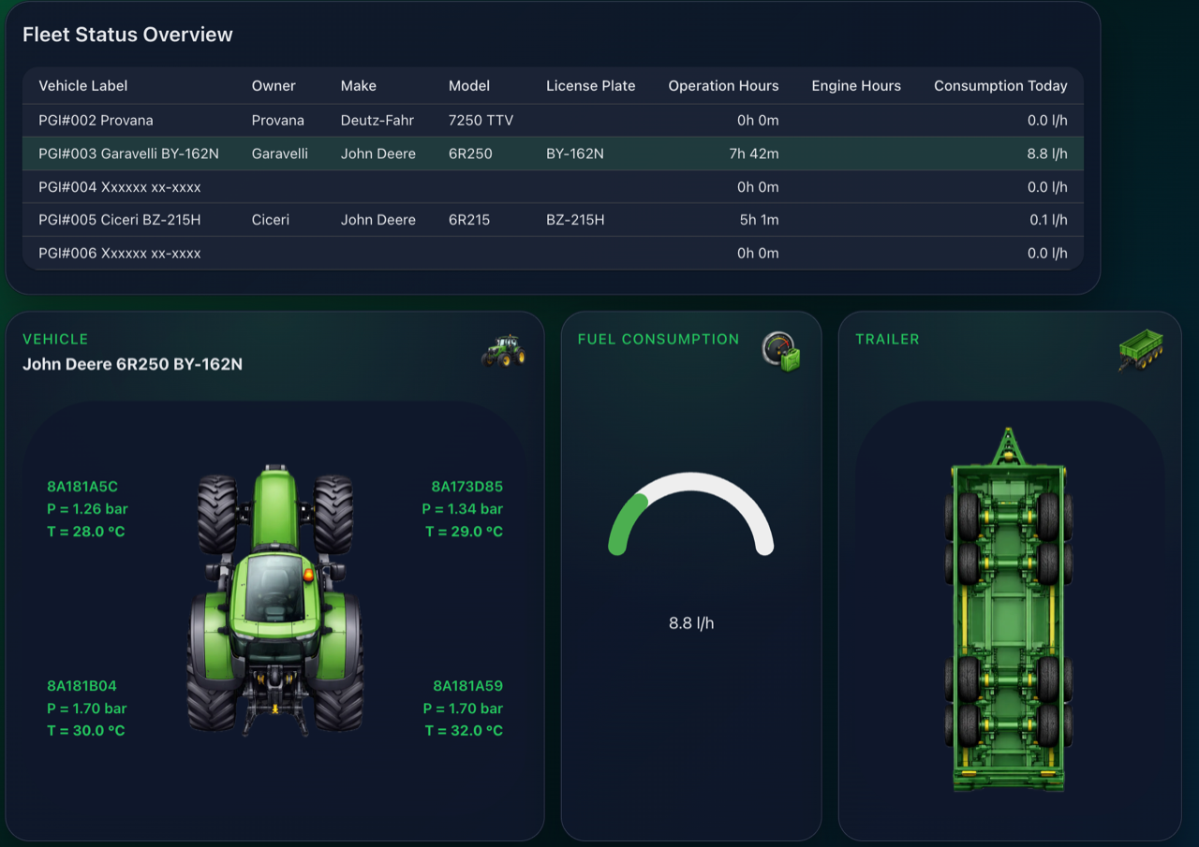The height and width of the screenshot is (847, 1199).
Task: Click tire sensor 8A181A5C reading
Action: pyautogui.click(x=87, y=509)
